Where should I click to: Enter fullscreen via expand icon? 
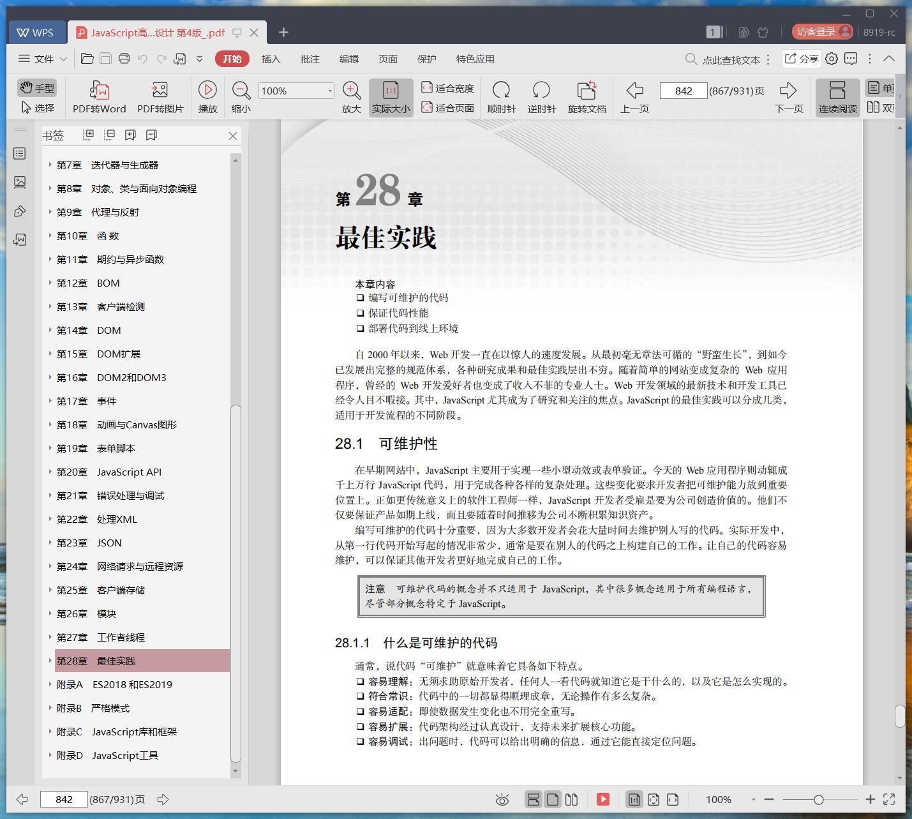coord(889,799)
